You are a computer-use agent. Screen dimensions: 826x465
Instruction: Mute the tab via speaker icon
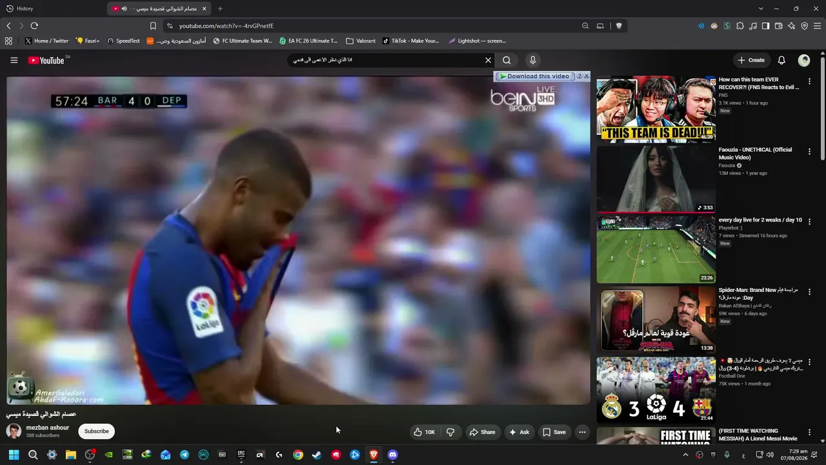(124, 8)
